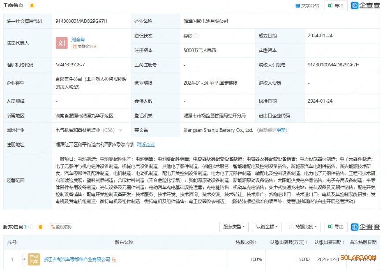Export business info with top 导出 button

point(336,6)
